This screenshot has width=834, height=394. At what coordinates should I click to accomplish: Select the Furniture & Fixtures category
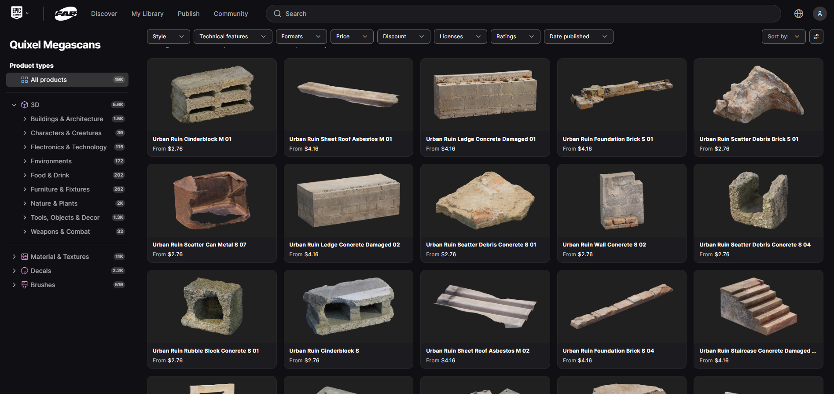tap(60, 189)
